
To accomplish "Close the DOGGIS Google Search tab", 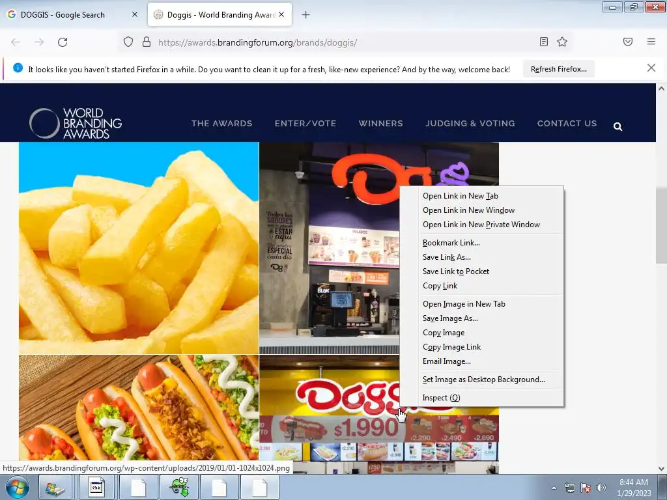I will tap(134, 14).
